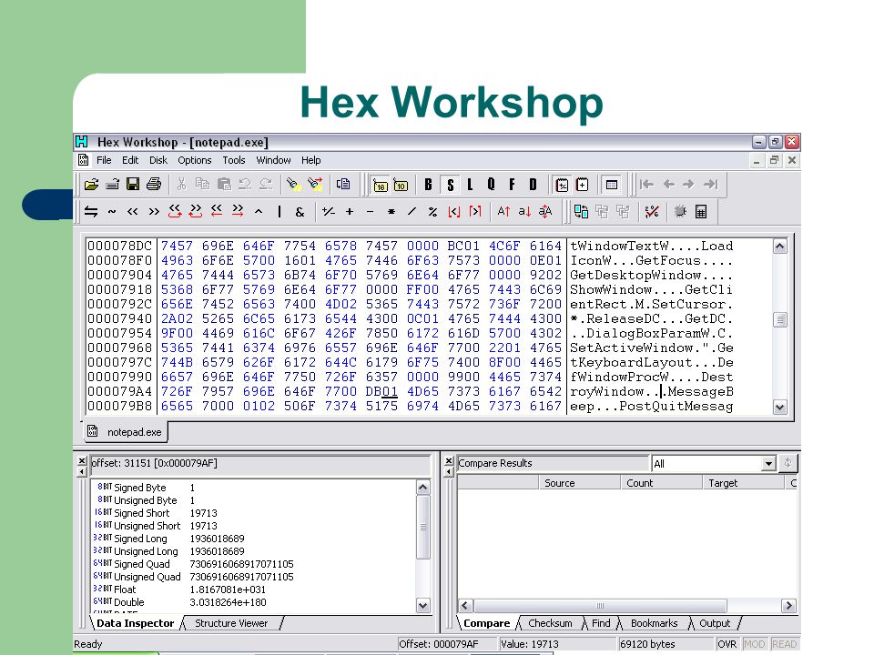Select Byte view mode B
This screenshot has height=655, width=874.
(x=428, y=185)
